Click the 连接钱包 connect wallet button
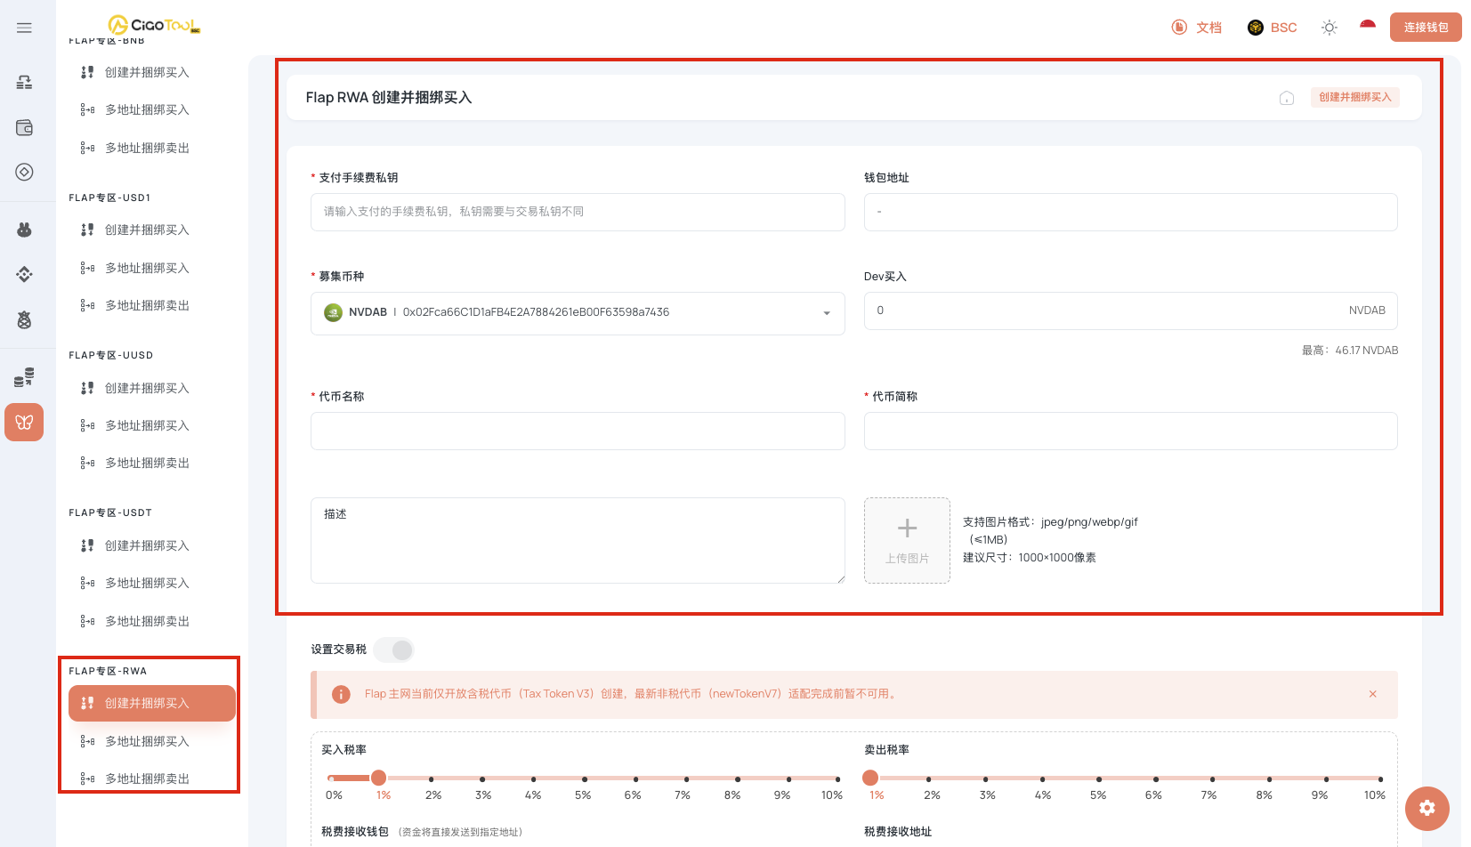The width and height of the screenshot is (1471, 847). tap(1426, 28)
